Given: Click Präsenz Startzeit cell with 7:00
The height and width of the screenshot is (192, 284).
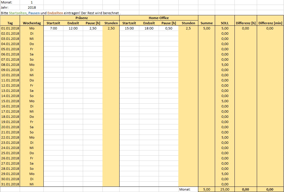Looking at the screenshot, I should pos(53,28).
